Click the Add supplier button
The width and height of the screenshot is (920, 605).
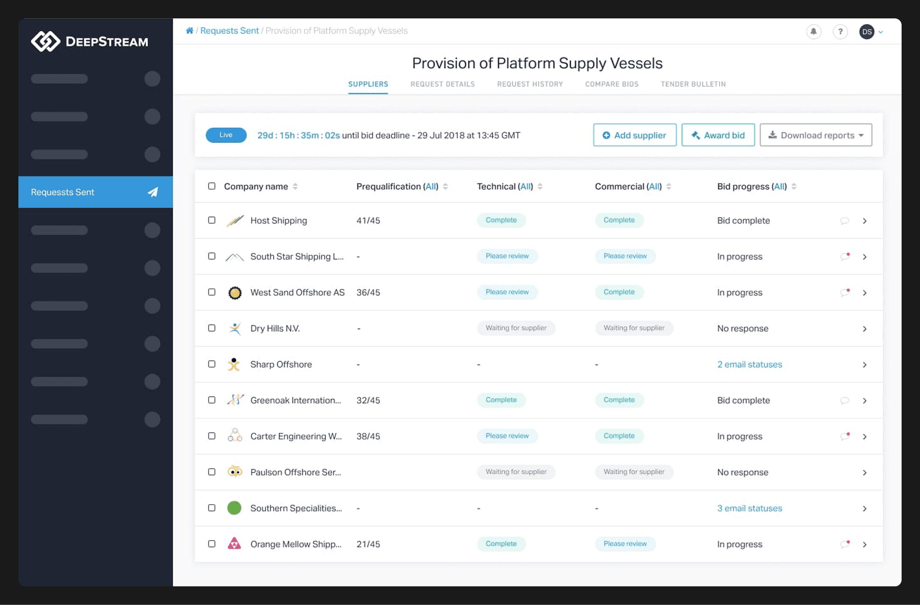pyautogui.click(x=635, y=135)
